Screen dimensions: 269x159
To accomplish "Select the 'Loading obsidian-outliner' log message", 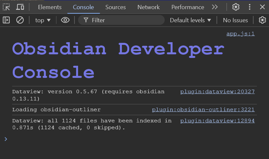I will (56, 110).
